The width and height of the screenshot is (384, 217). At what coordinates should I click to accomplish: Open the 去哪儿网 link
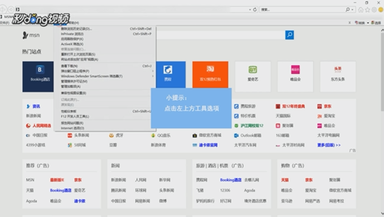(x=252, y=180)
